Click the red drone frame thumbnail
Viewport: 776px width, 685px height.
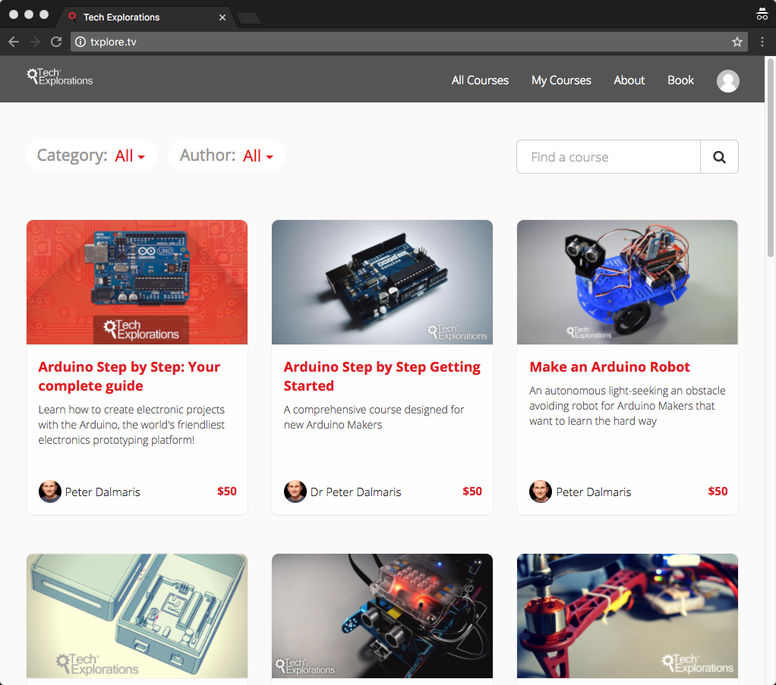(627, 616)
